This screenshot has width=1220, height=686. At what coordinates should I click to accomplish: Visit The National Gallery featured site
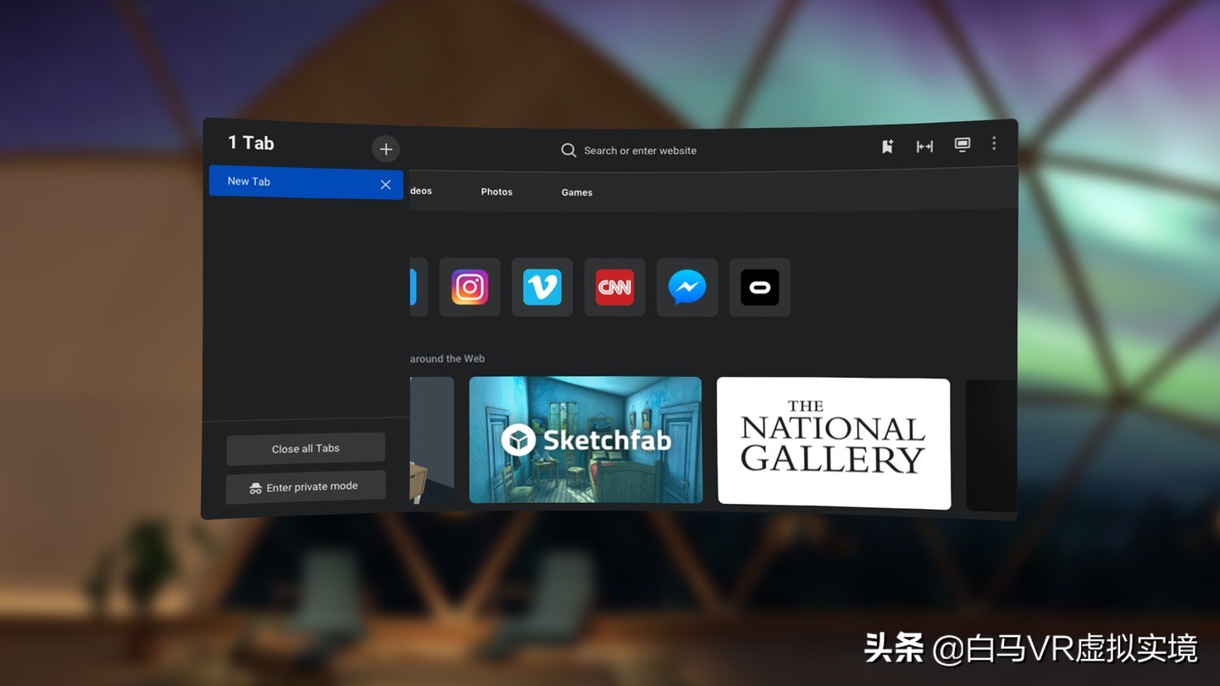pos(833,441)
